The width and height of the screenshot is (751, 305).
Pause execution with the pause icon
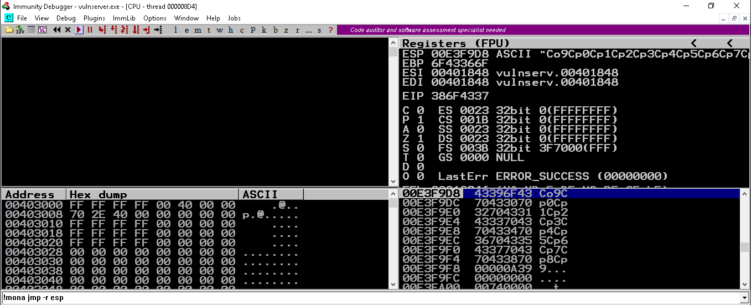pyautogui.click(x=90, y=30)
